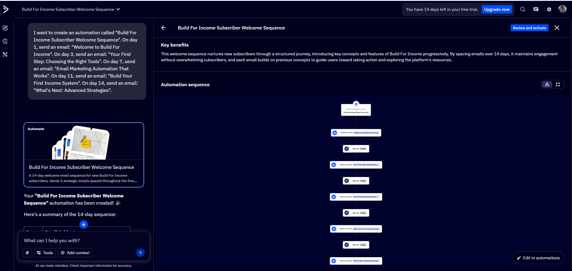Click the email icon on Welcome to Build For Income
This screenshot has height=271, width=572.
(x=335, y=133)
